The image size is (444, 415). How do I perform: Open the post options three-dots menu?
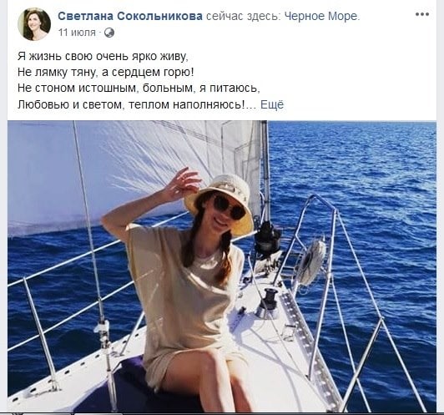pos(422,14)
